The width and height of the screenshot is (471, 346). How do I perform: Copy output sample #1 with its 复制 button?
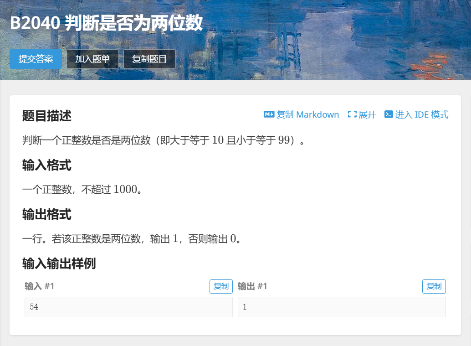(434, 286)
